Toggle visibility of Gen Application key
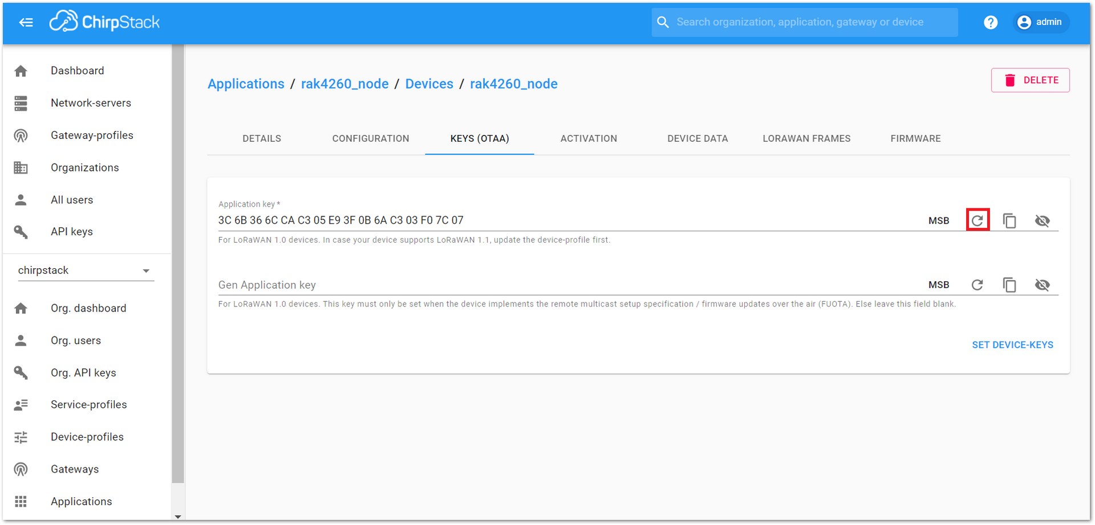This screenshot has width=1095, height=525. point(1042,285)
